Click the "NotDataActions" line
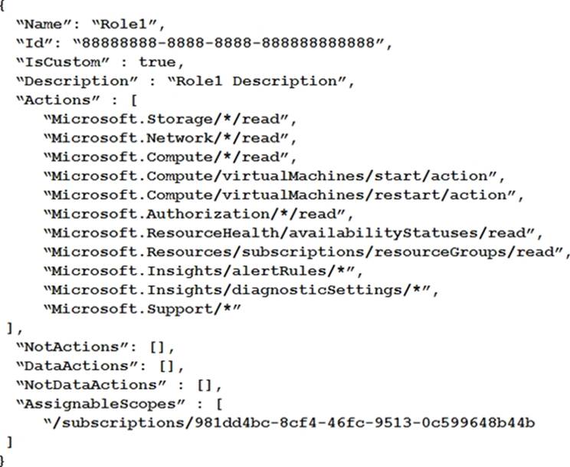Image resolution: width=570 pixels, height=467 pixels. pyautogui.click(x=116, y=383)
